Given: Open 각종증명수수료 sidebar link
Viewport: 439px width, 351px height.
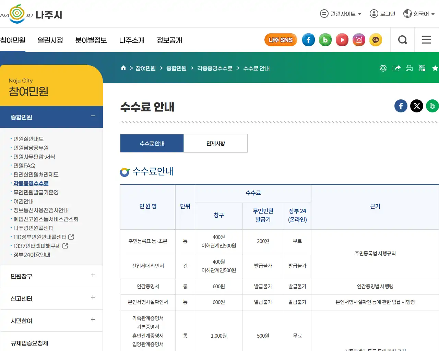Looking at the screenshot, I should (31, 183).
